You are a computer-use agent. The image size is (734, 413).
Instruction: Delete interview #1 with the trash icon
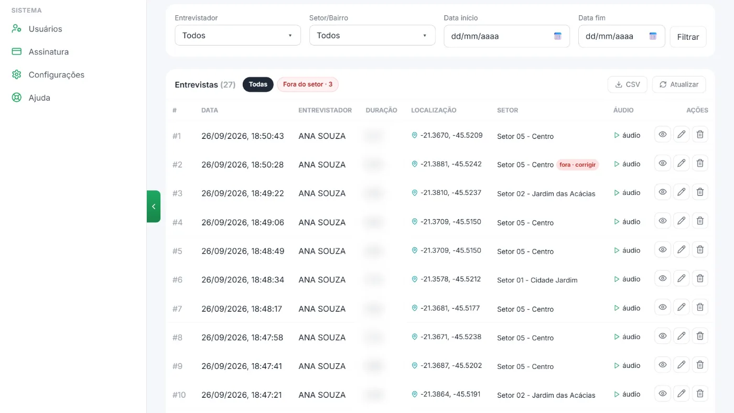point(700,135)
